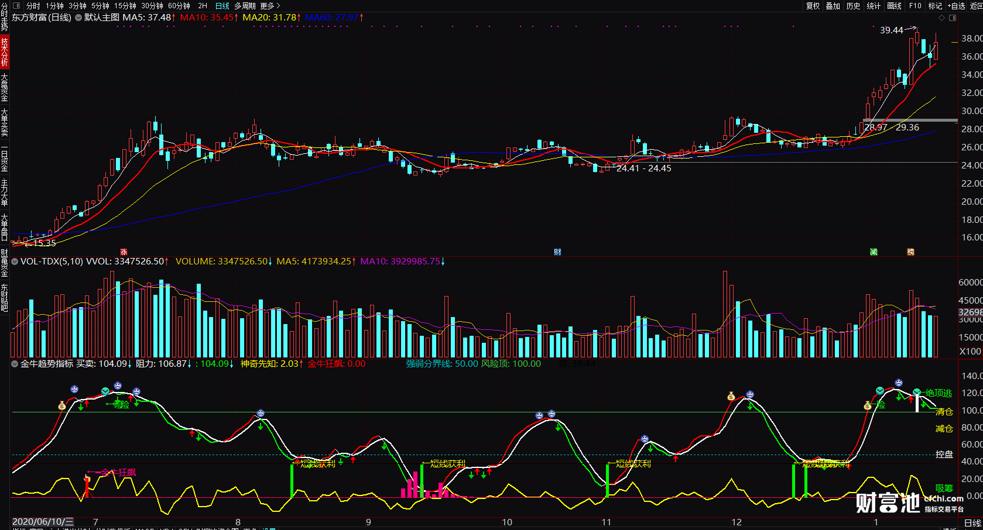Click the diamond icon above price axis
983x530 pixels.
click(x=941, y=18)
